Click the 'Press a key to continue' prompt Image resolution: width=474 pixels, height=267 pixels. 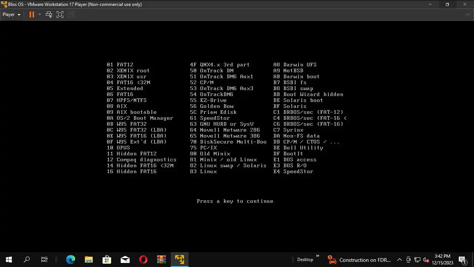click(235, 201)
